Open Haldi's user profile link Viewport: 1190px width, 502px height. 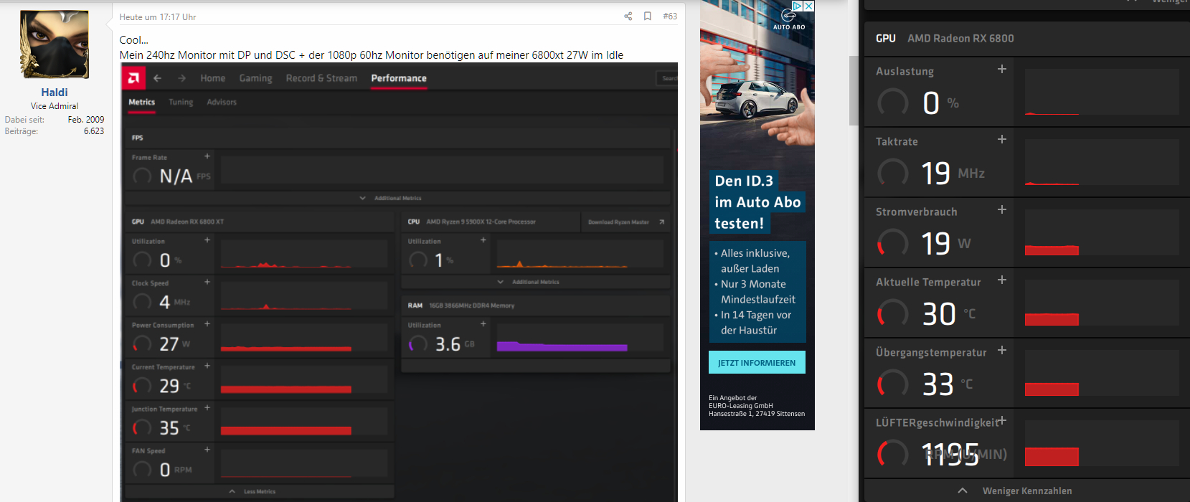pyautogui.click(x=55, y=92)
